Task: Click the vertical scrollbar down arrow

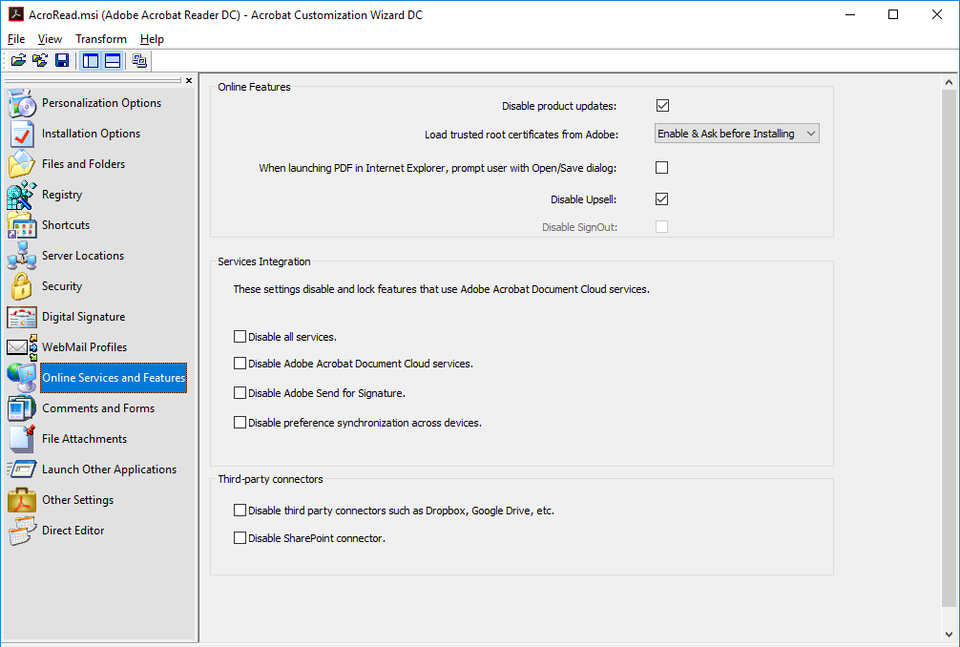Action: (949, 634)
